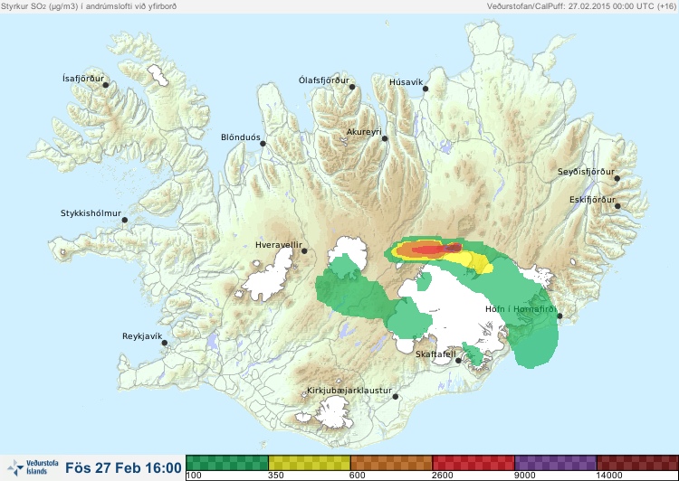Click the Húsavík label

(406, 82)
